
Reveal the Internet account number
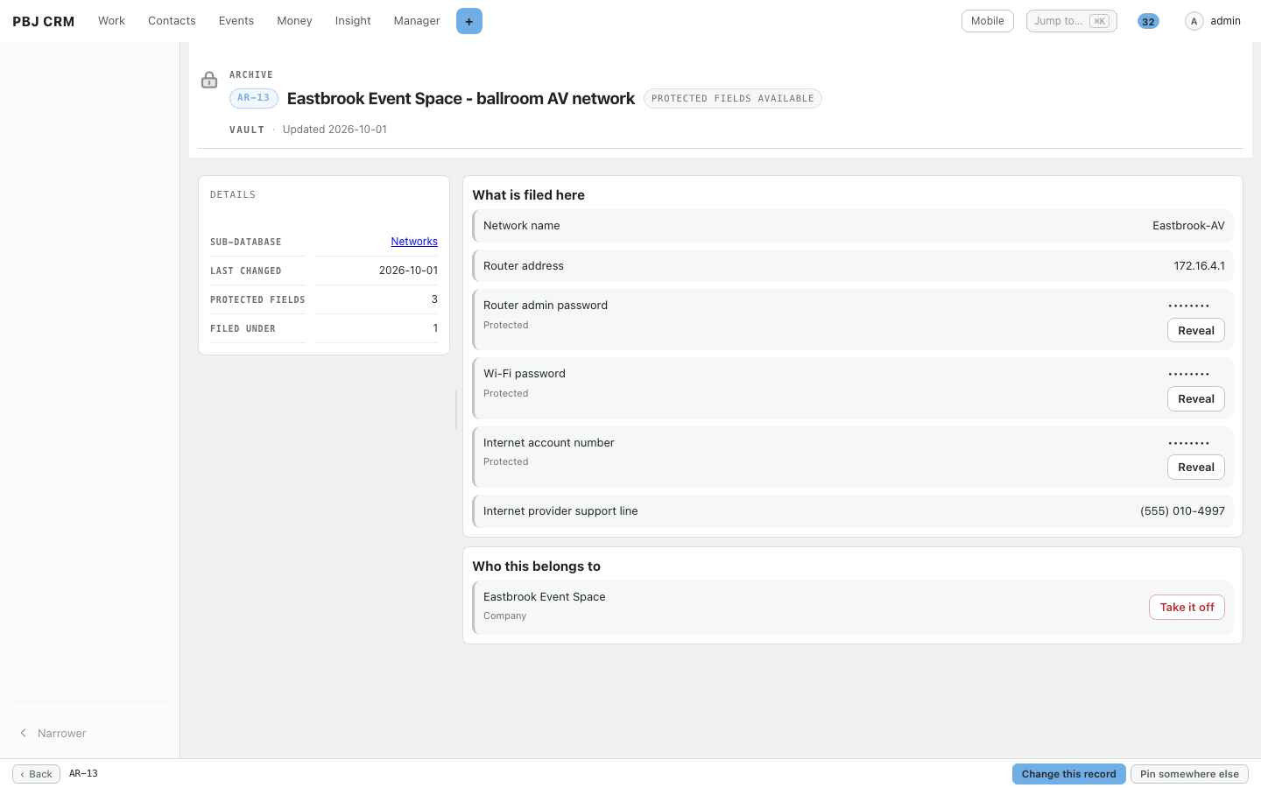(x=1196, y=468)
